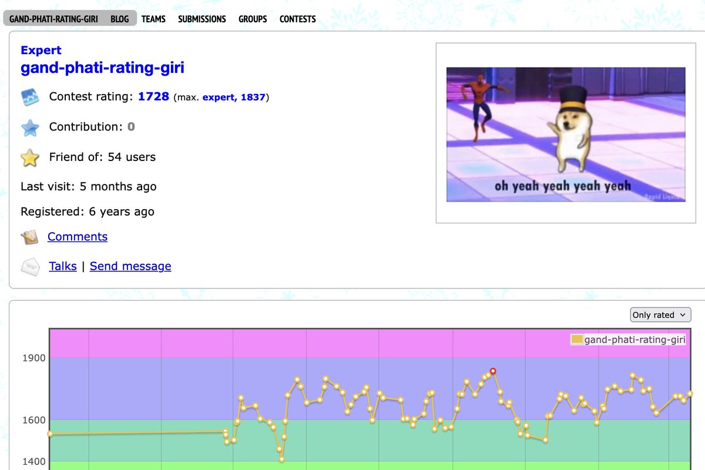Open the GROUPS tab
The image size is (705, 470).
(x=253, y=19)
